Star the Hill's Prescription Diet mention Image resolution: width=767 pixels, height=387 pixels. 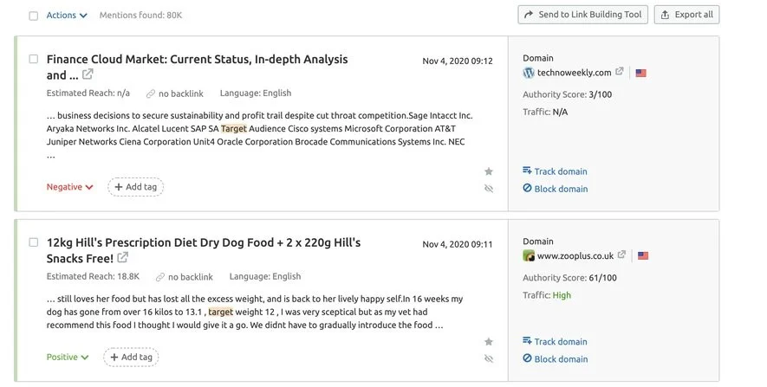[489, 342]
